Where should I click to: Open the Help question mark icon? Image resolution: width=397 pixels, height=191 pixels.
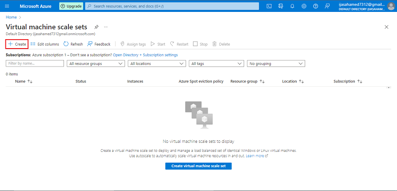point(316,6)
